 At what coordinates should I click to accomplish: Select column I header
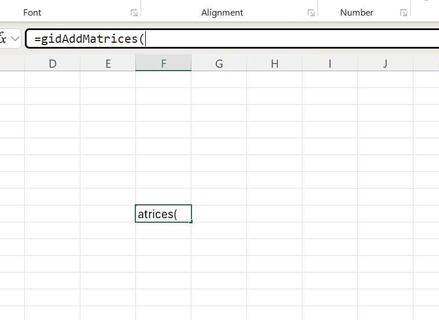330,64
